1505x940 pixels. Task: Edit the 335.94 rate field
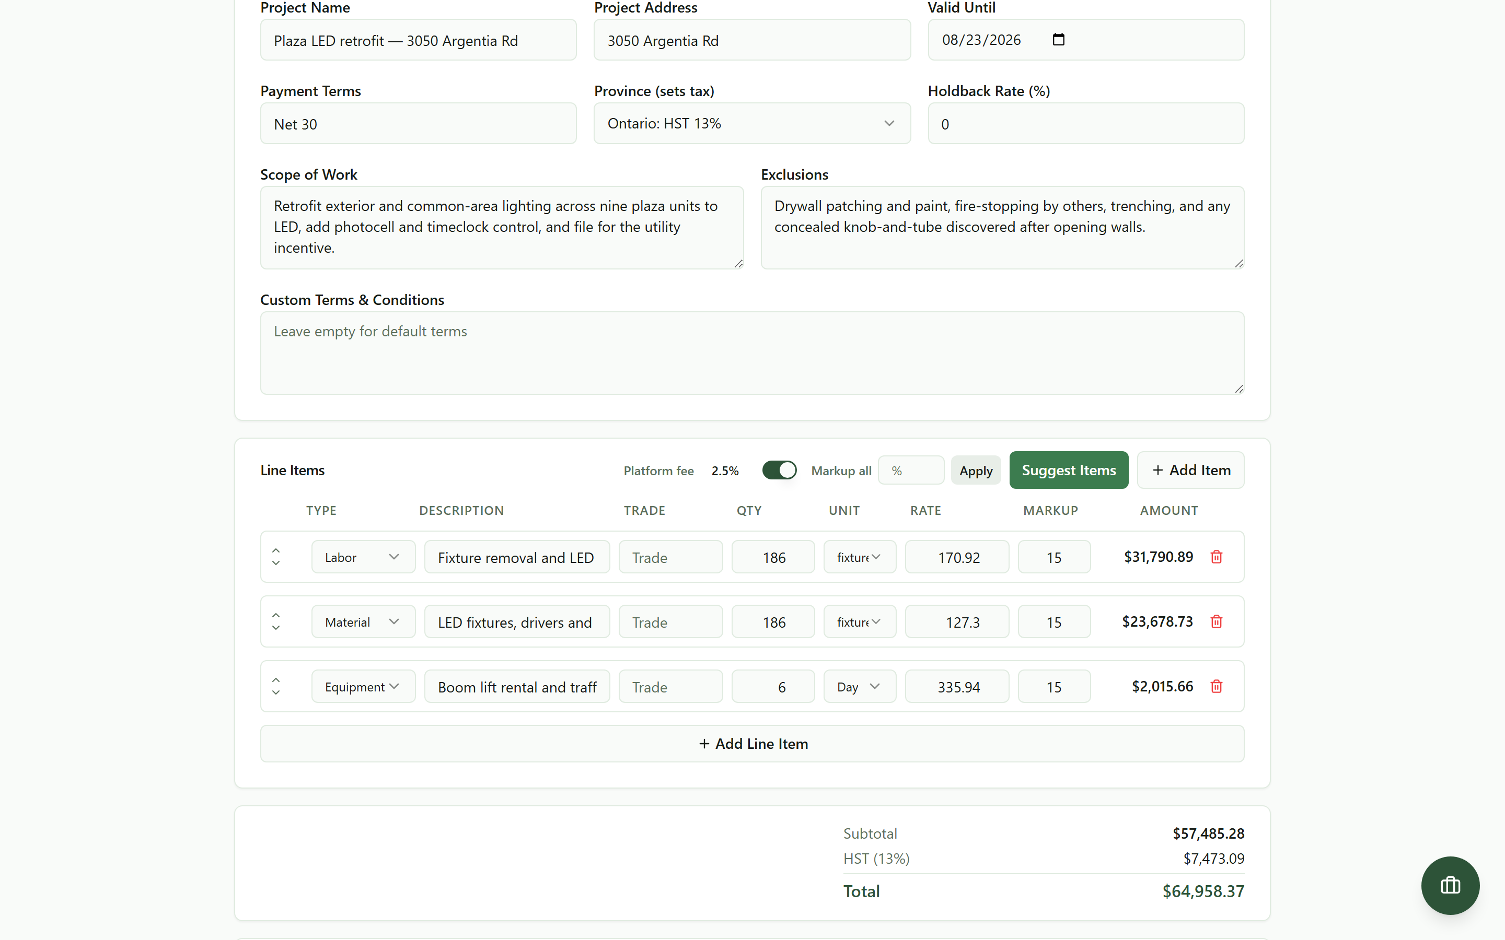point(956,686)
